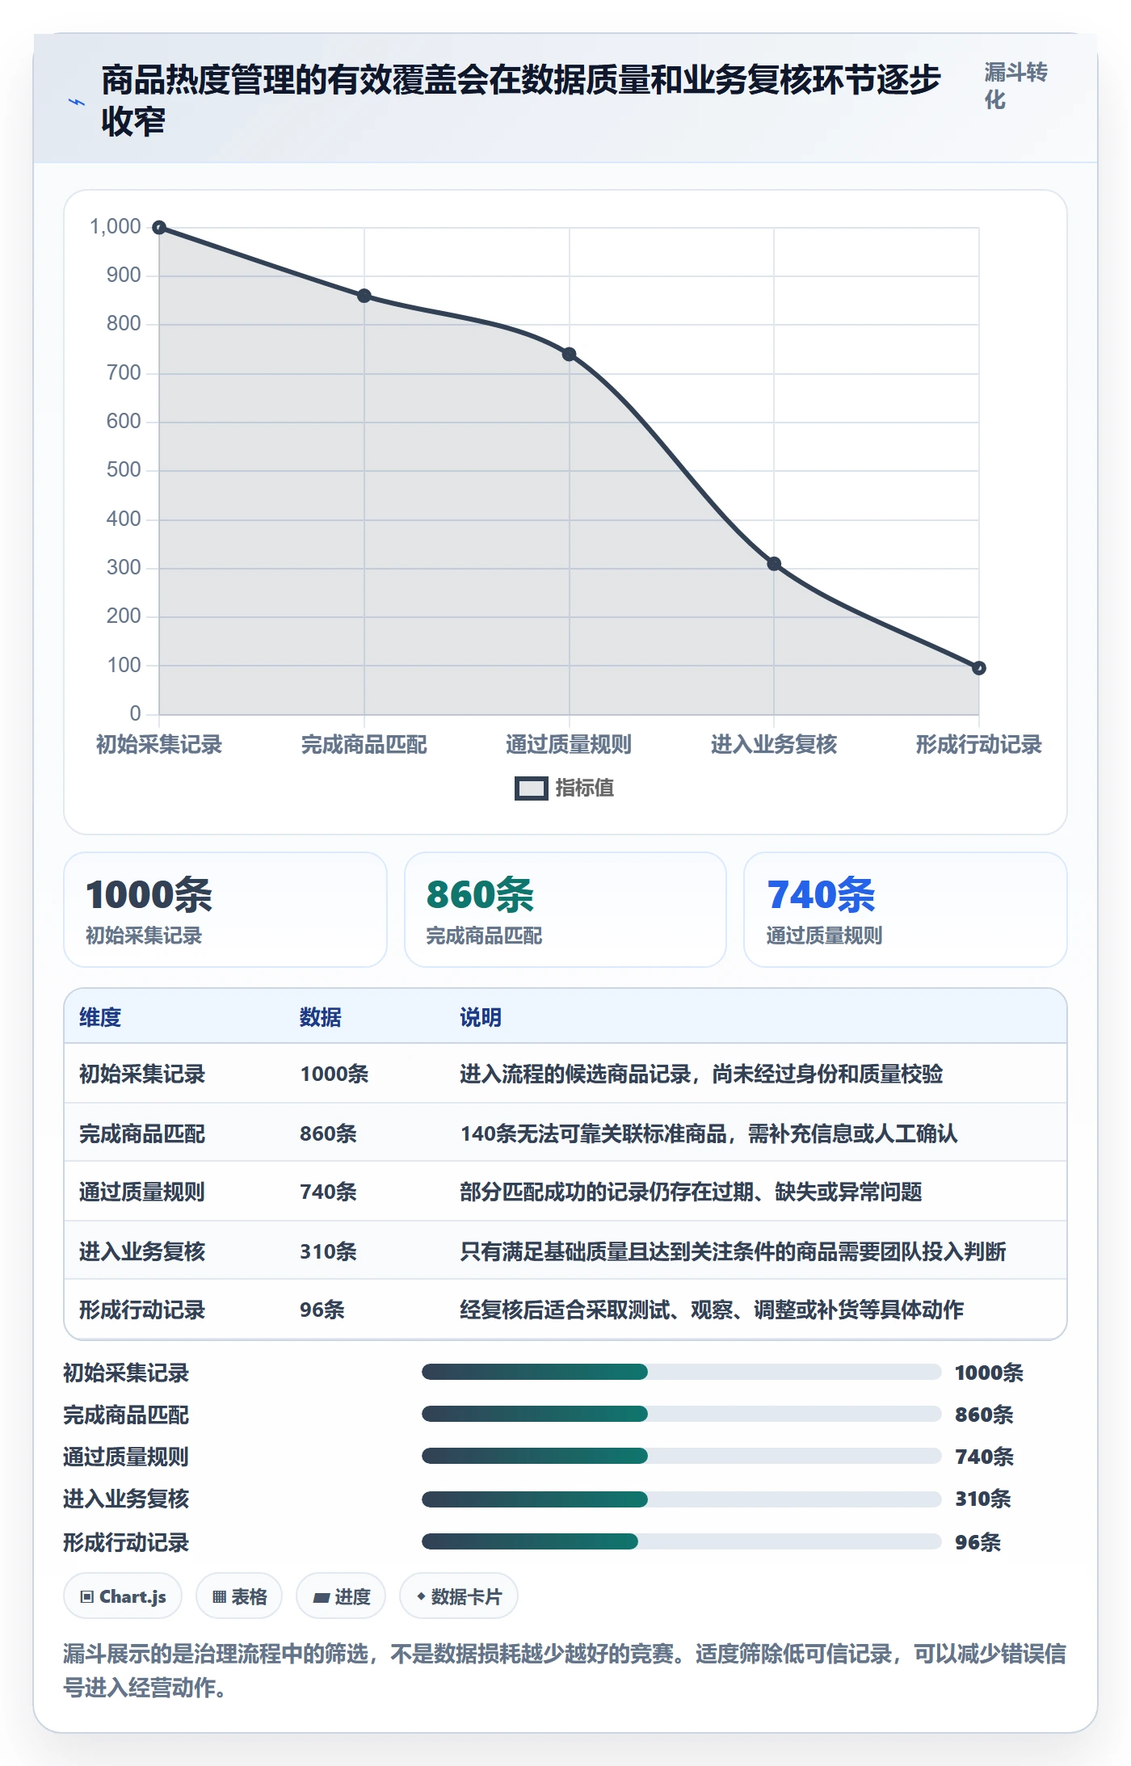Open the 1000条 data card

point(225,910)
